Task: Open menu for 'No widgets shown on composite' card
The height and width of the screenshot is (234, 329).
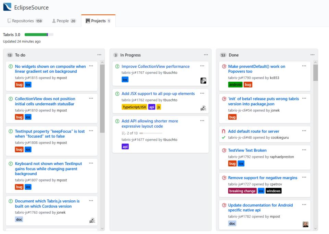Action: (x=91, y=66)
